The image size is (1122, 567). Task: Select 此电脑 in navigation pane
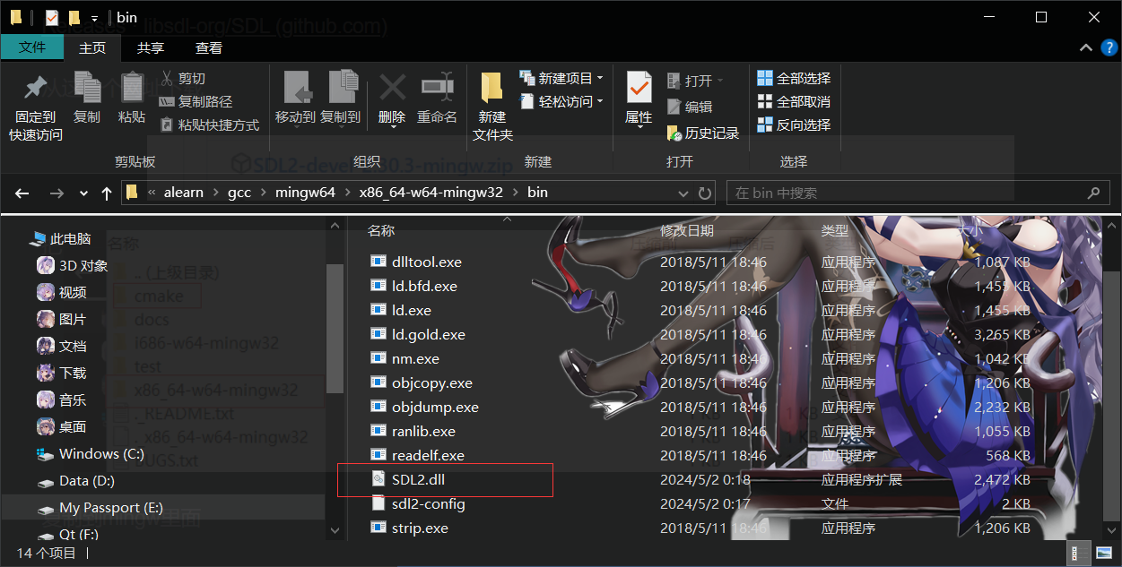coord(70,239)
